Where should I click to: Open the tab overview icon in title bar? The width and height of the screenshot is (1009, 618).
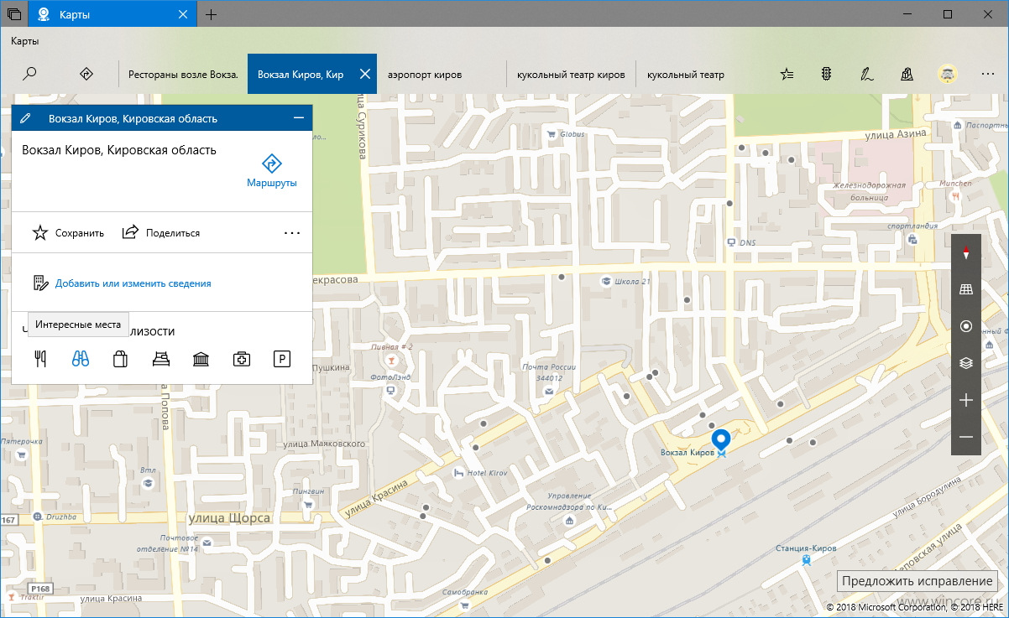(x=14, y=14)
